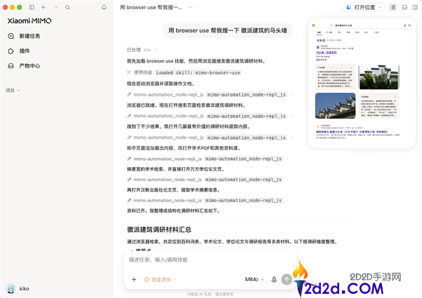This screenshot has width=422, height=298.
Task: Click the left beige text card in preview
Action: 335,77
